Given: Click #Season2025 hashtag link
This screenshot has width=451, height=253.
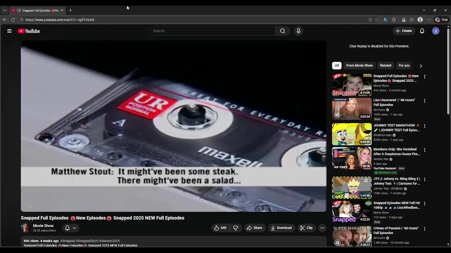Looking at the screenshot, I should click(x=110, y=241).
